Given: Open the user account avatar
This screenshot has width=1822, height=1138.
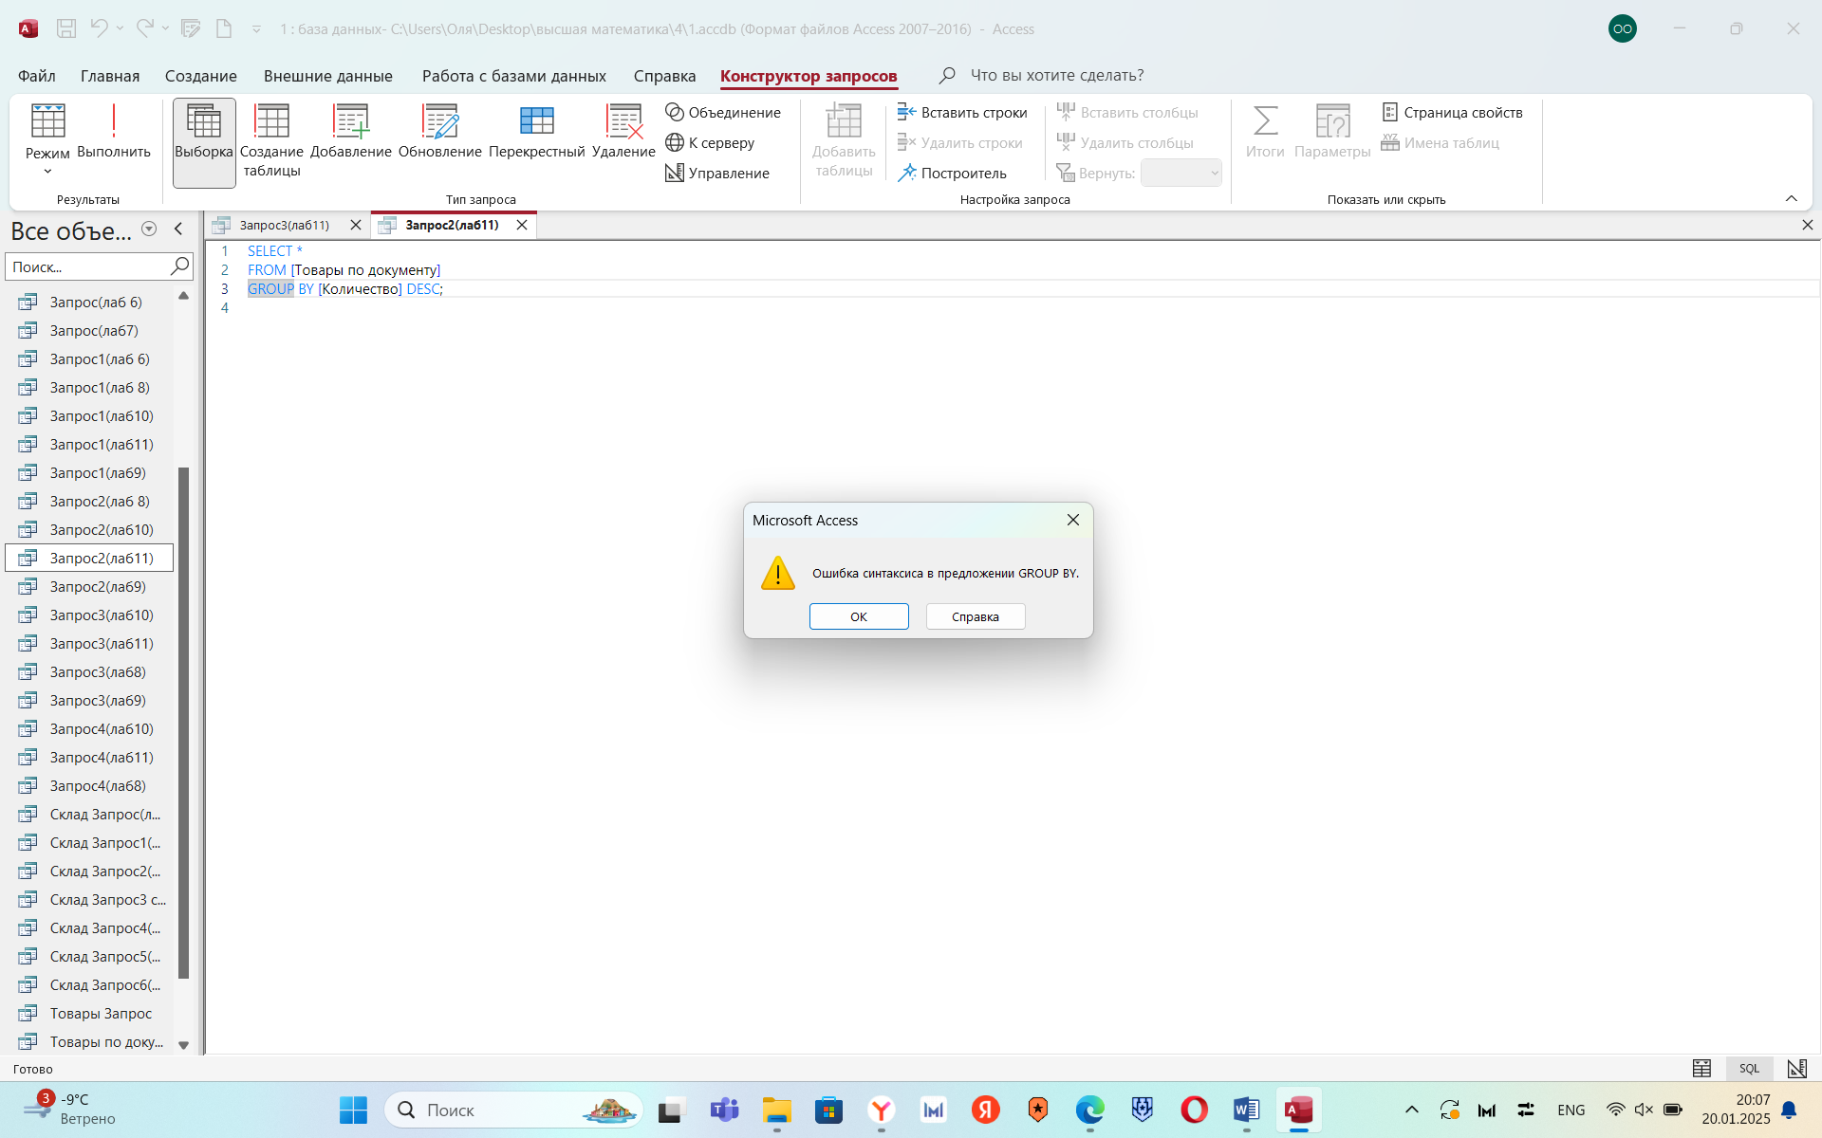Looking at the screenshot, I should [x=1623, y=28].
